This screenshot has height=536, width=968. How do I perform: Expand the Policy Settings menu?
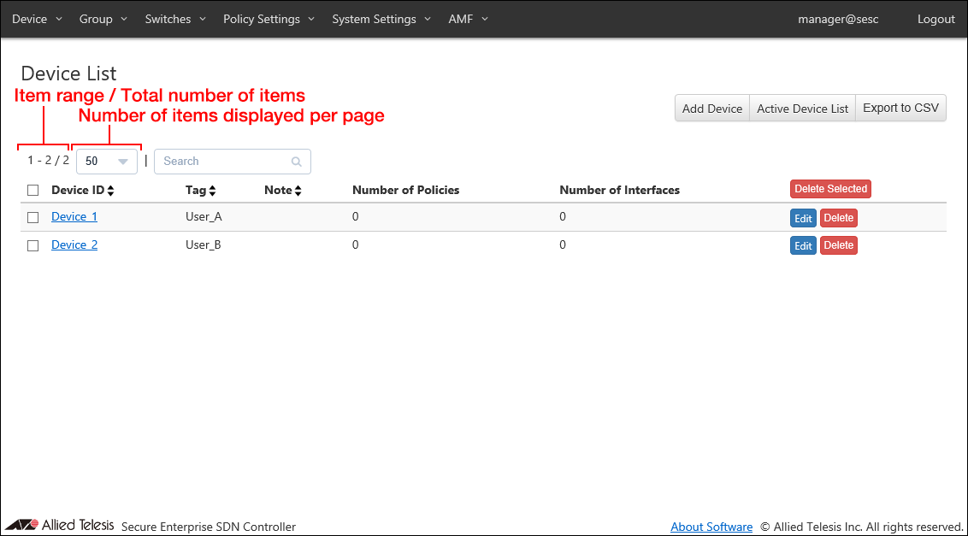pos(269,19)
